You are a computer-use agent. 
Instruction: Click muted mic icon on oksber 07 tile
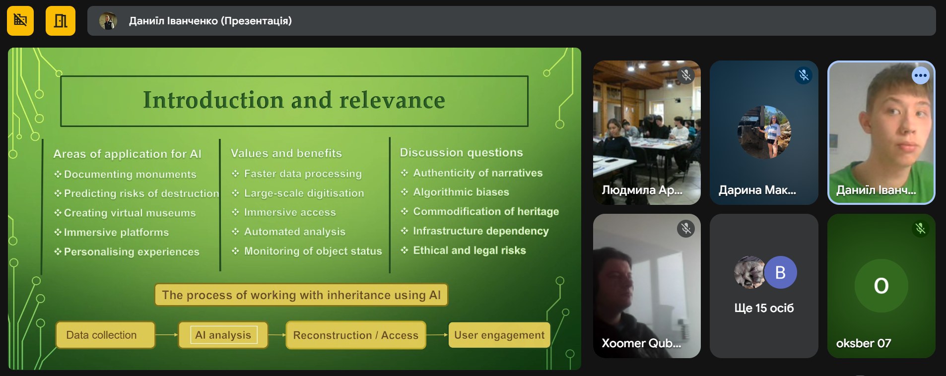[920, 229]
